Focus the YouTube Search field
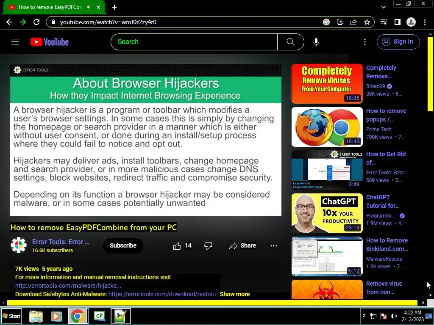 click(x=194, y=42)
